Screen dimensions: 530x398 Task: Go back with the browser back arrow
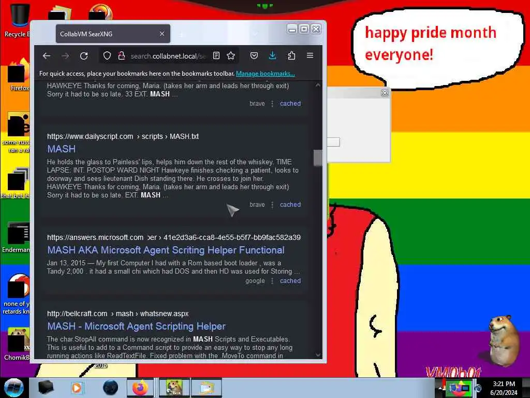[47, 56]
